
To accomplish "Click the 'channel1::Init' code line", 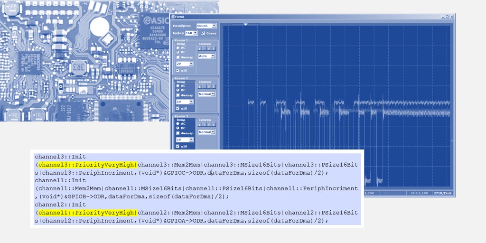I will 60,180.
